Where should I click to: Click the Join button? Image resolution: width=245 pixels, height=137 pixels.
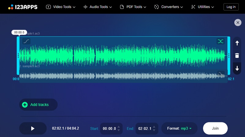point(215,128)
